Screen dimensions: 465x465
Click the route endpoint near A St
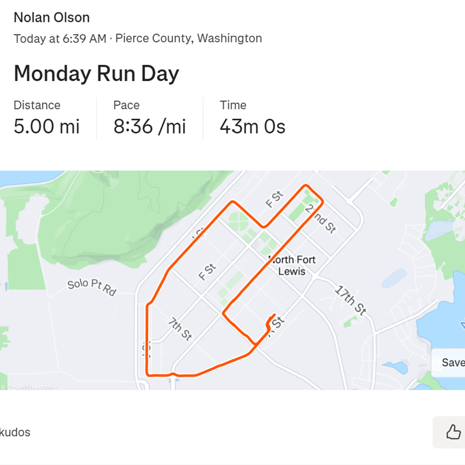[x=275, y=315]
